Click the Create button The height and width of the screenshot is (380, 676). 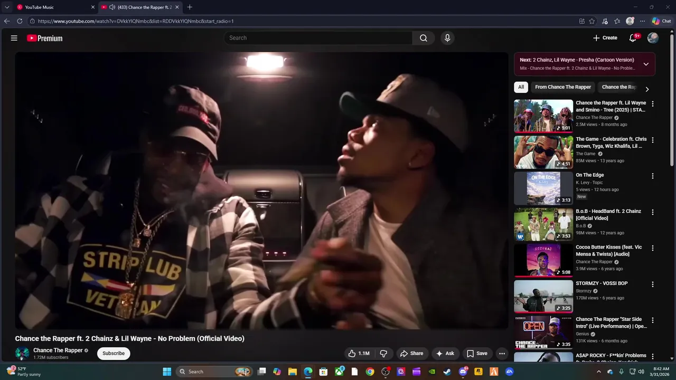tap(605, 38)
